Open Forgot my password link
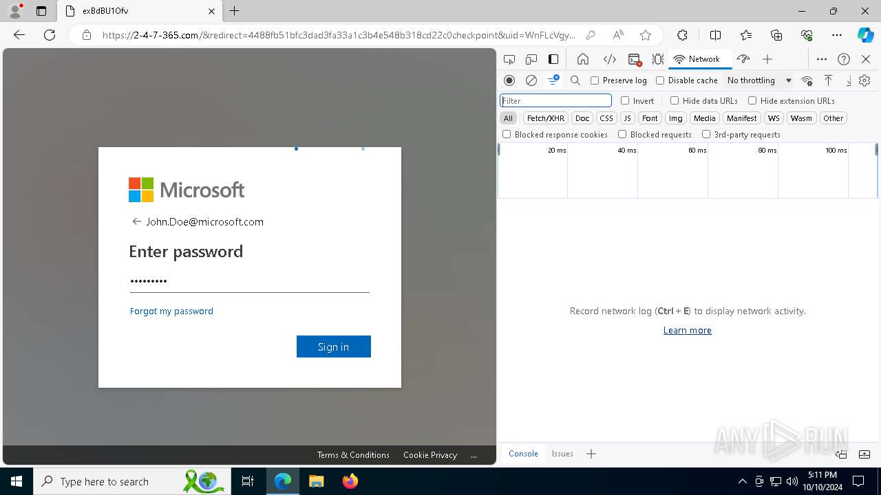 171,311
